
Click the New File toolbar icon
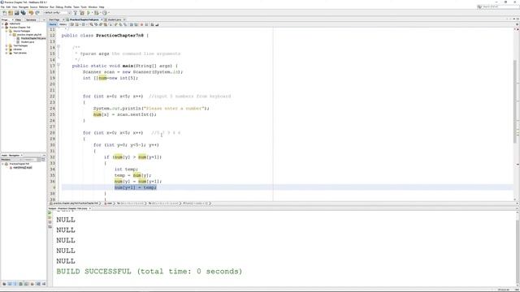[x=4, y=13]
